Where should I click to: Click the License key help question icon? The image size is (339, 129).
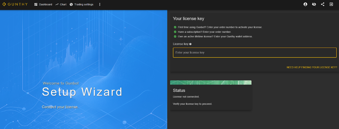pyautogui.click(x=190, y=44)
